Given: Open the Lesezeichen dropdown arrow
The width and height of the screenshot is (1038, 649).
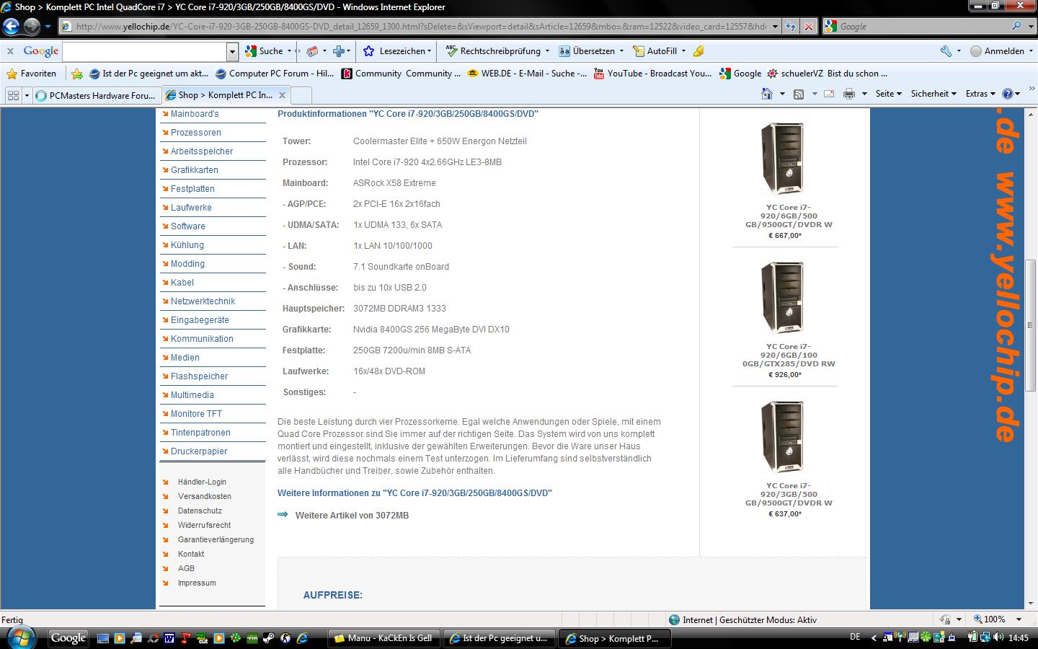Looking at the screenshot, I should click(430, 51).
